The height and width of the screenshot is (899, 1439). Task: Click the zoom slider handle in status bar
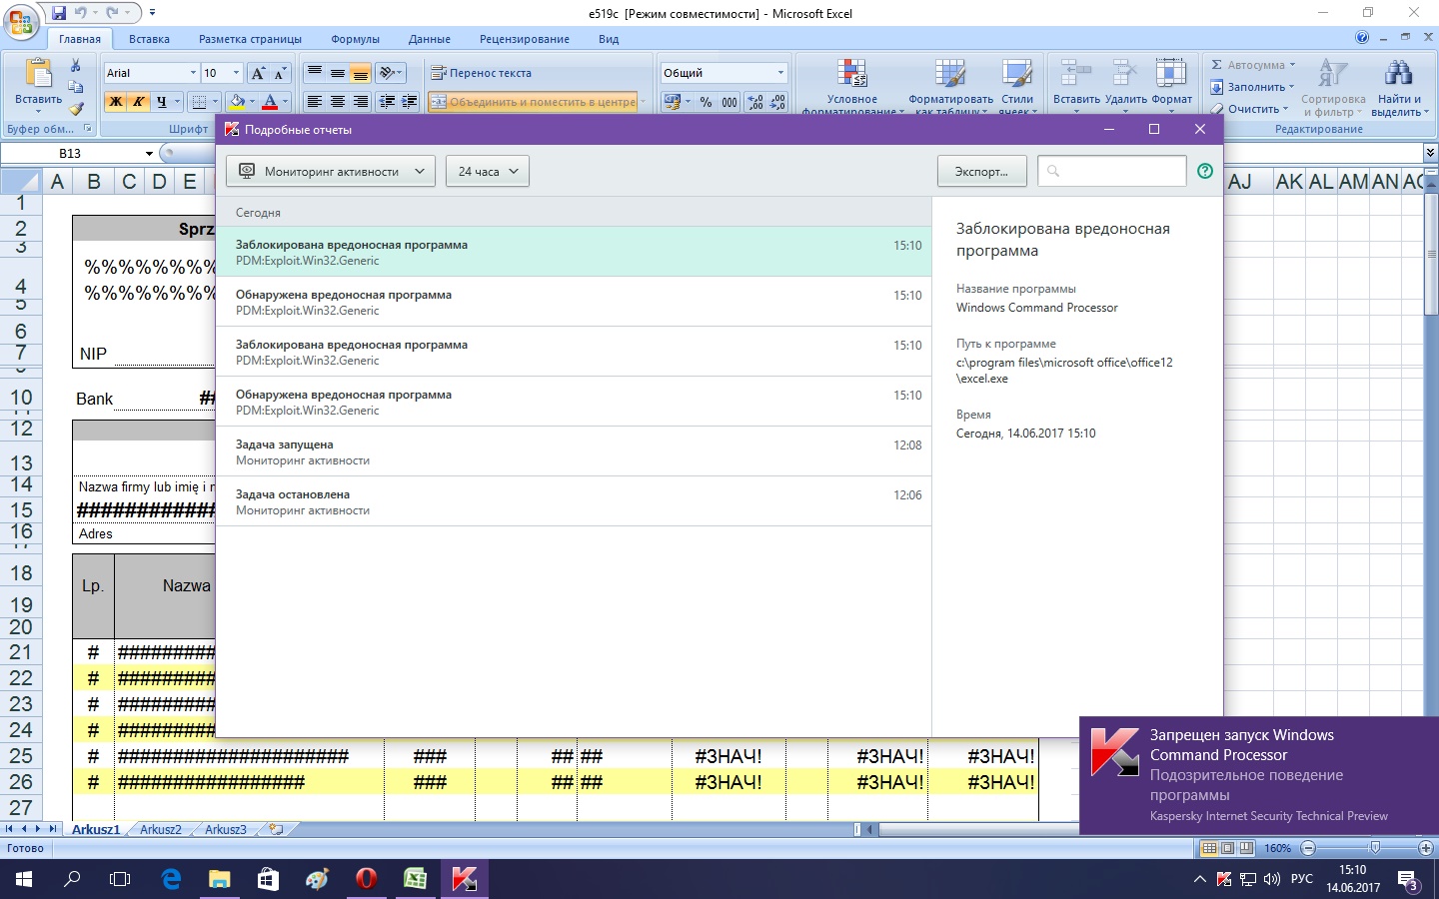tap(1375, 848)
